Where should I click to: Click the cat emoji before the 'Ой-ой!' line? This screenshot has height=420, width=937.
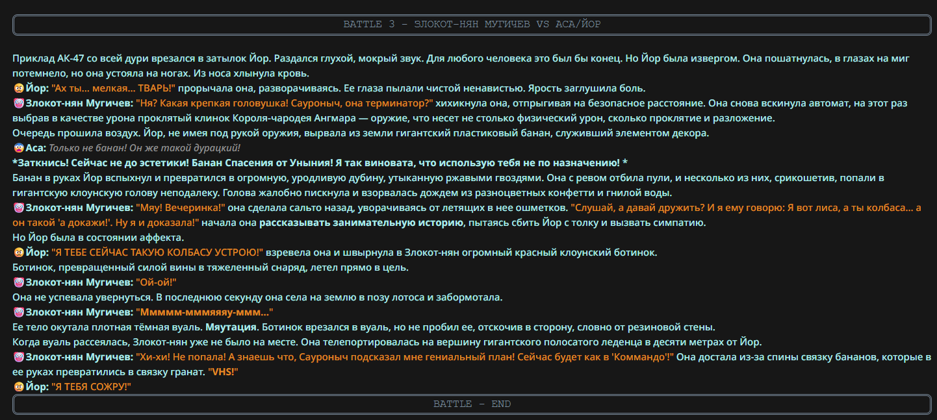click(18, 282)
